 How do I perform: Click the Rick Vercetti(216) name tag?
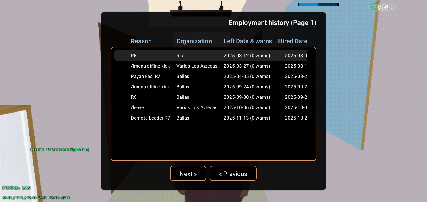pyautogui.click(x=60, y=150)
